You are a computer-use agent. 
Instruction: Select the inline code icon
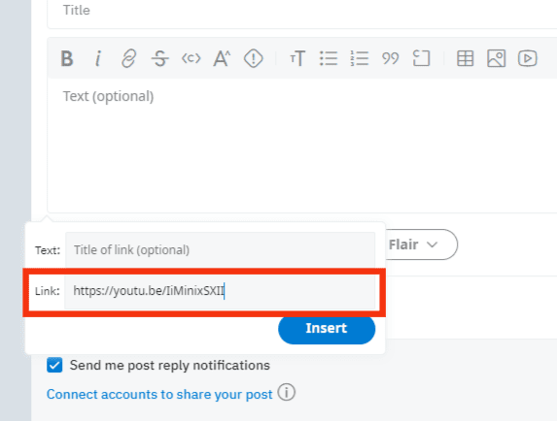coord(191,58)
